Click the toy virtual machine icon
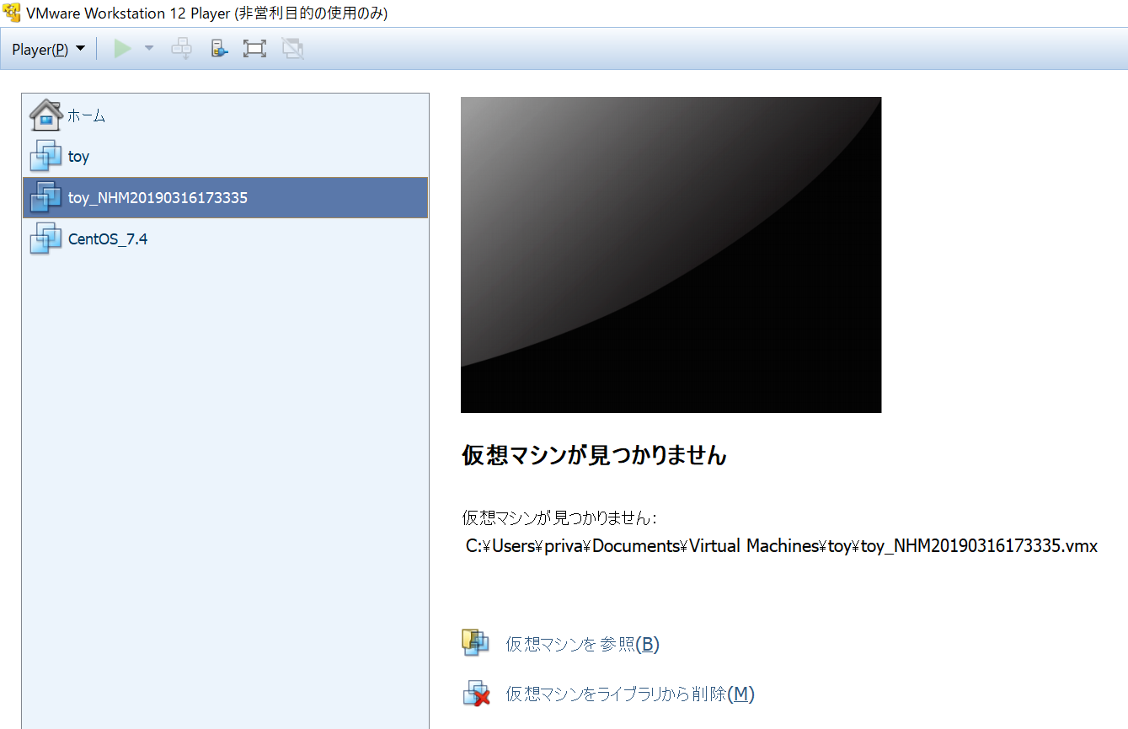Viewport: 1128px width, 729px height. click(45, 156)
